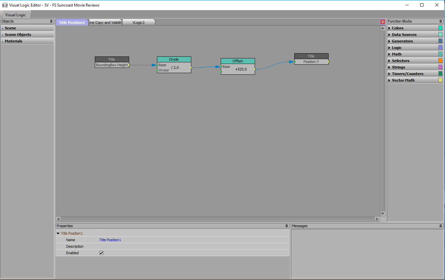Click the Offset node's +525.0 value
Image resolution: width=445 pixels, height=280 pixels.
tap(241, 69)
